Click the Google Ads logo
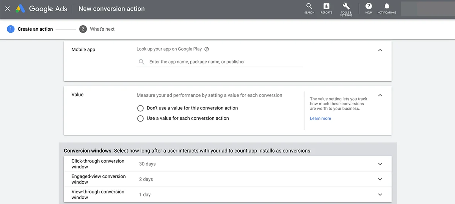The width and height of the screenshot is (455, 204). (20, 9)
